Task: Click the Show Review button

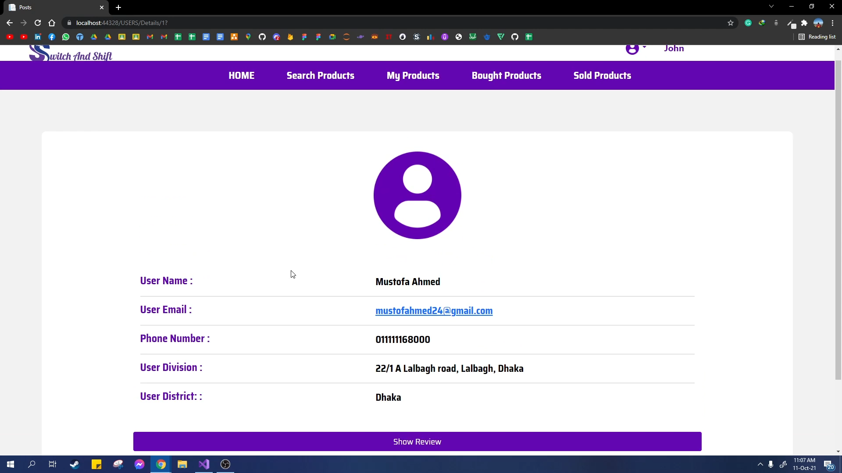Action: [x=417, y=441]
